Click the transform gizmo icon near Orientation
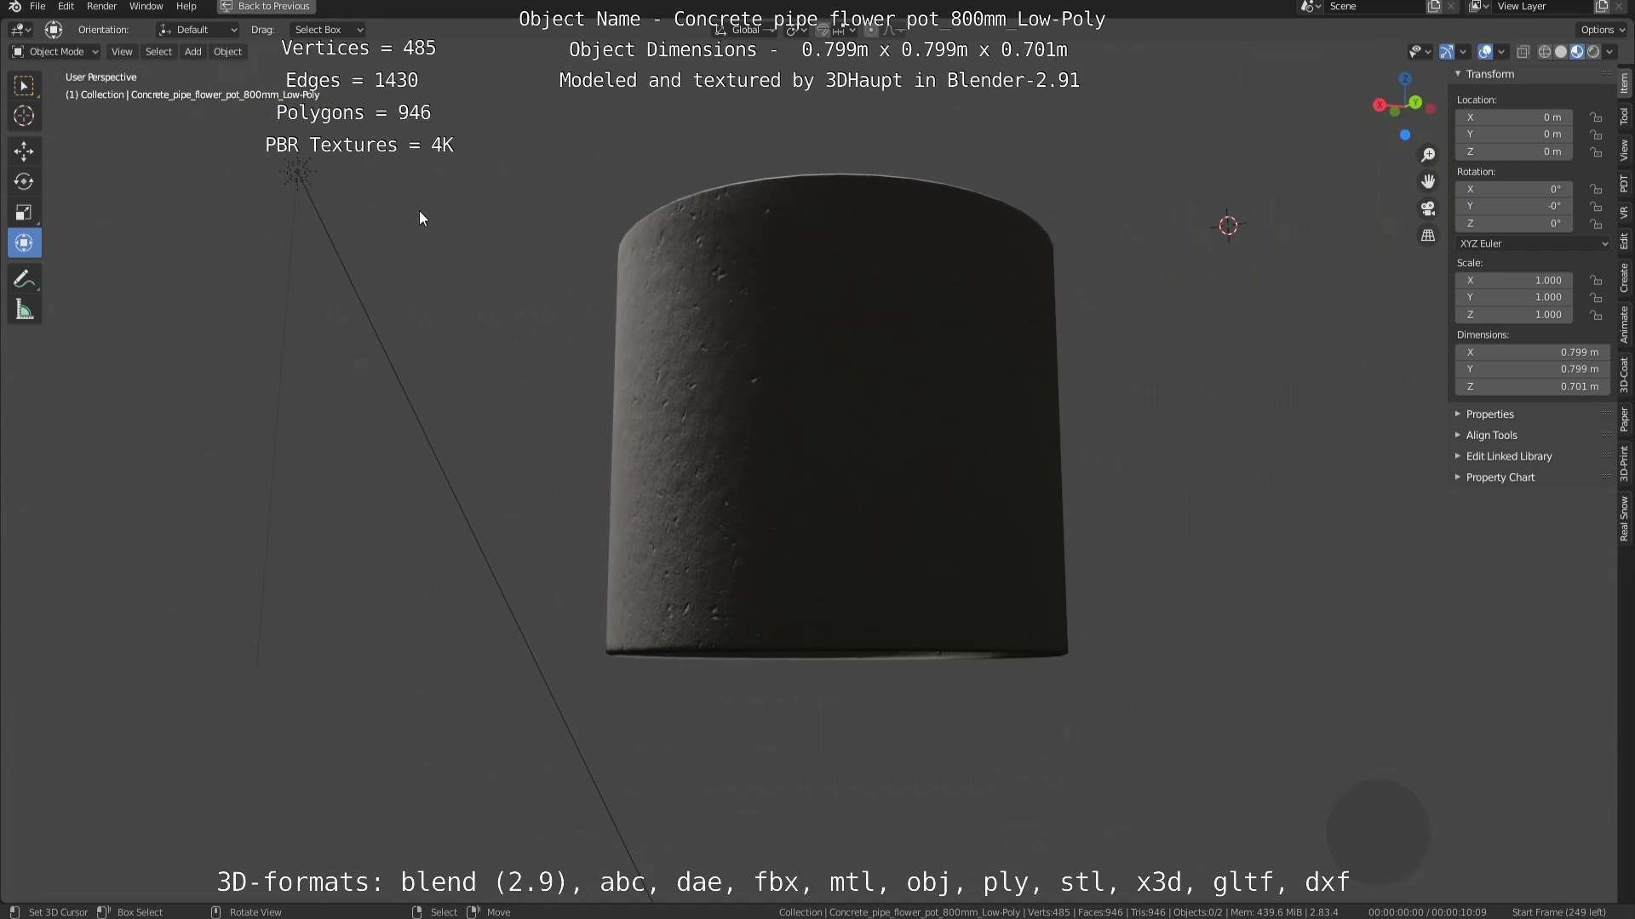Image resolution: width=1635 pixels, height=919 pixels. point(54,30)
